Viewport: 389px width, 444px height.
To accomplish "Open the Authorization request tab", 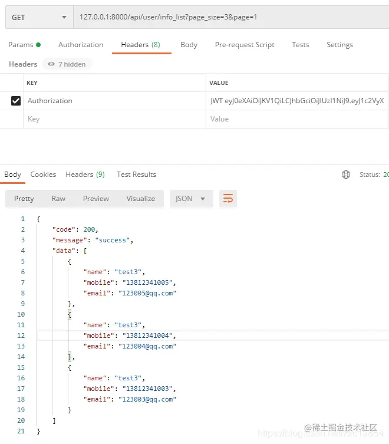I will 81,45.
